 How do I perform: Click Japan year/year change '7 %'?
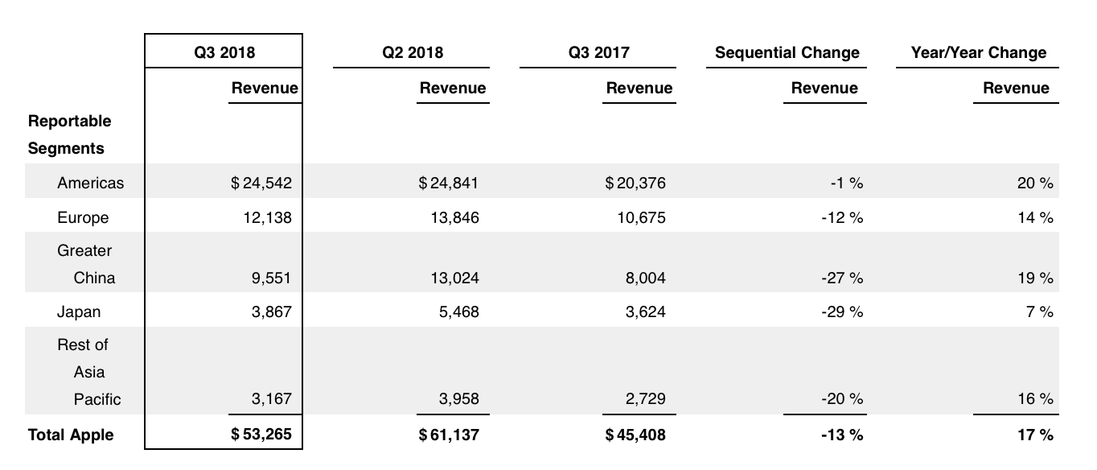pos(1039,311)
